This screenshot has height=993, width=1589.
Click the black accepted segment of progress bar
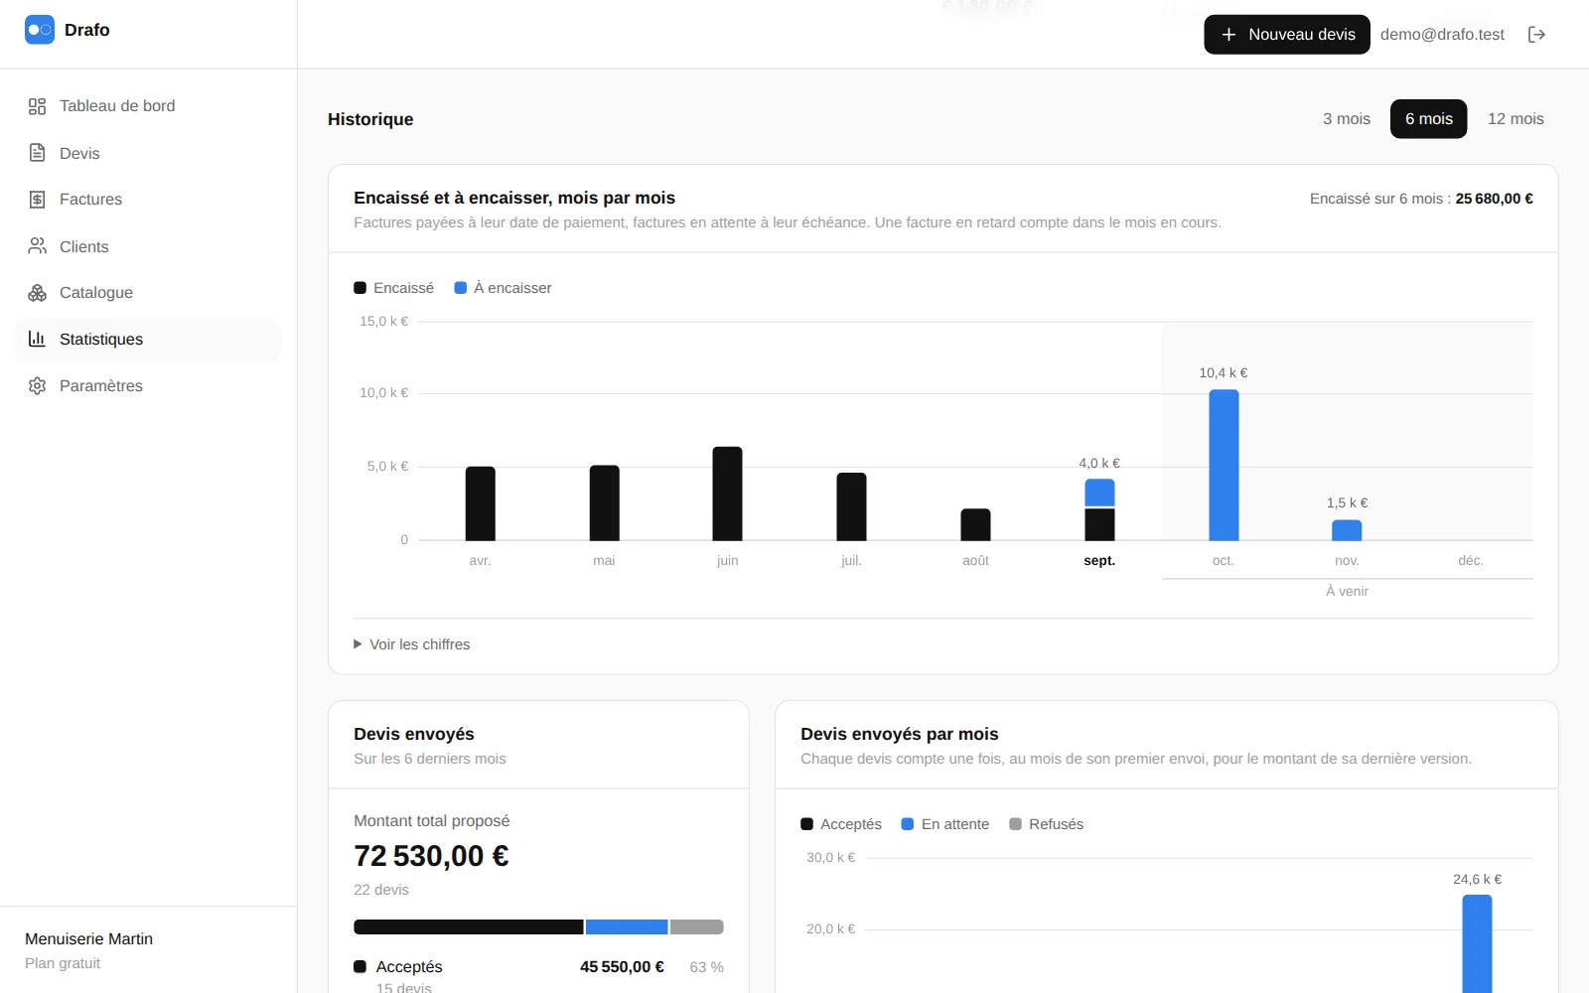point(469,926)
